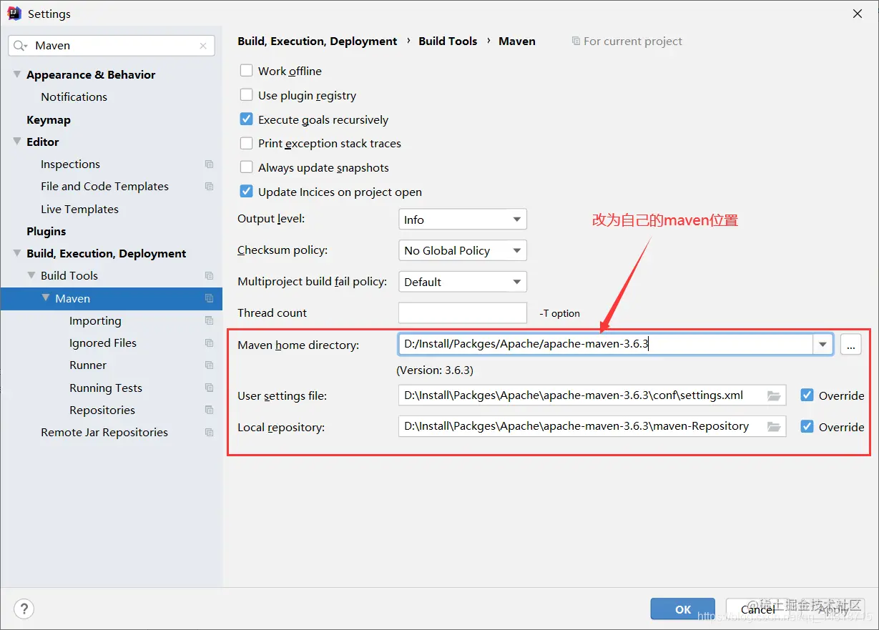
Task: Click the project-level icon beside File and Code Templates
Action: tap(209, 187)
